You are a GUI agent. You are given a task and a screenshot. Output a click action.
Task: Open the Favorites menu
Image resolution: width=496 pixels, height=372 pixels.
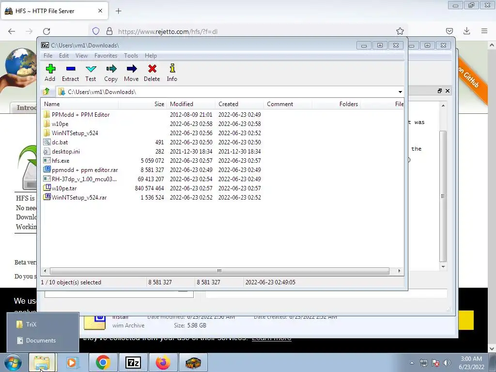pyautogui.click(x=106, y=56)
